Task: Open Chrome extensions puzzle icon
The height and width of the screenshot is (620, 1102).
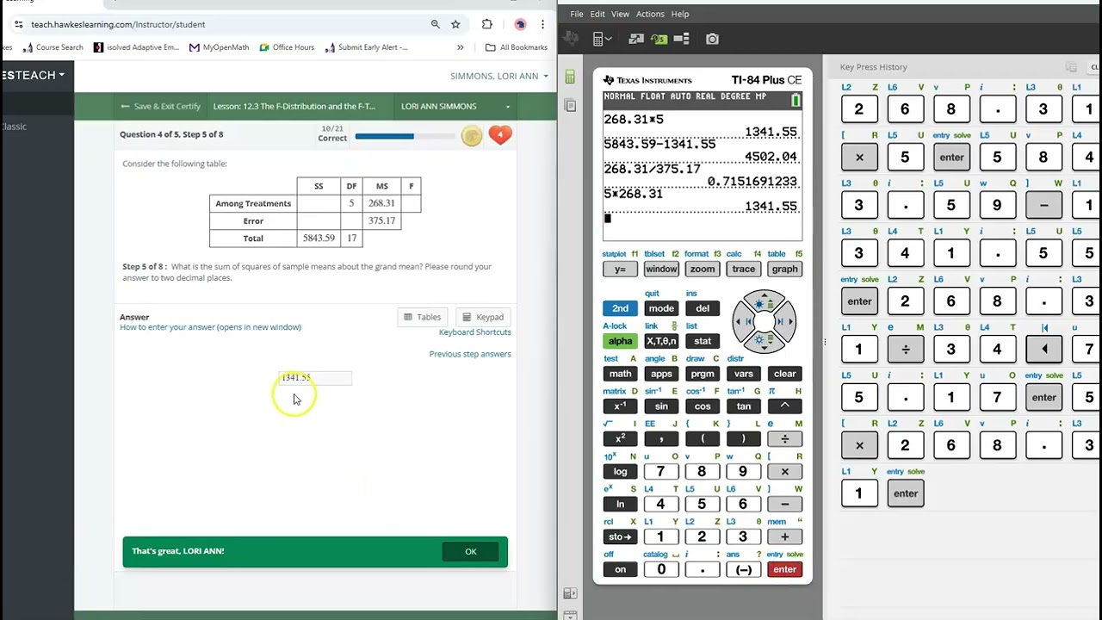Action: click(x=487, y=24)
